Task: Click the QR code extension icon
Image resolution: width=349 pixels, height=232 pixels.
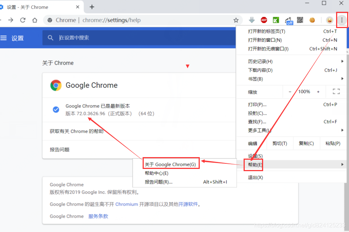Action: (x=300, y=20)
